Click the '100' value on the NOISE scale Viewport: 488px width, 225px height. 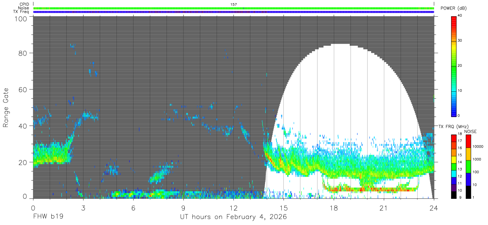click(476, 172)
